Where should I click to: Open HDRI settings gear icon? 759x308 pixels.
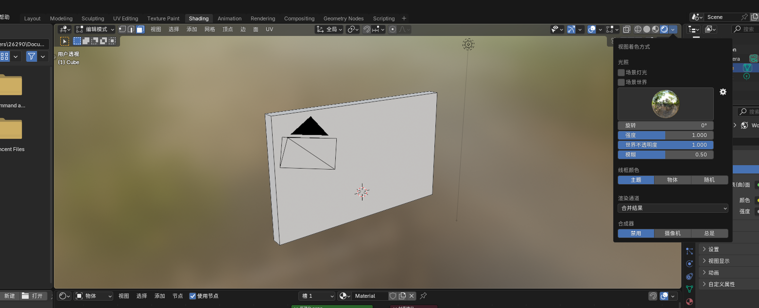pyautogui.click(x=723, y=92)
